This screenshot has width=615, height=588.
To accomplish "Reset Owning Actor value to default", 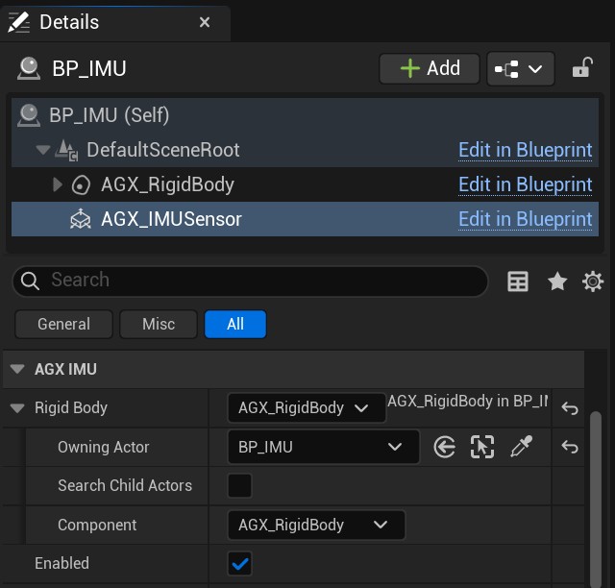I will pos(570,447).
